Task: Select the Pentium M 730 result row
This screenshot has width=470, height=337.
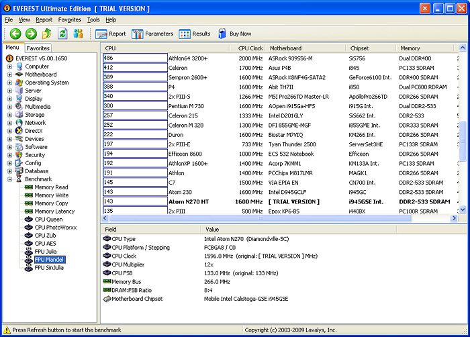Action: [280, 106]
